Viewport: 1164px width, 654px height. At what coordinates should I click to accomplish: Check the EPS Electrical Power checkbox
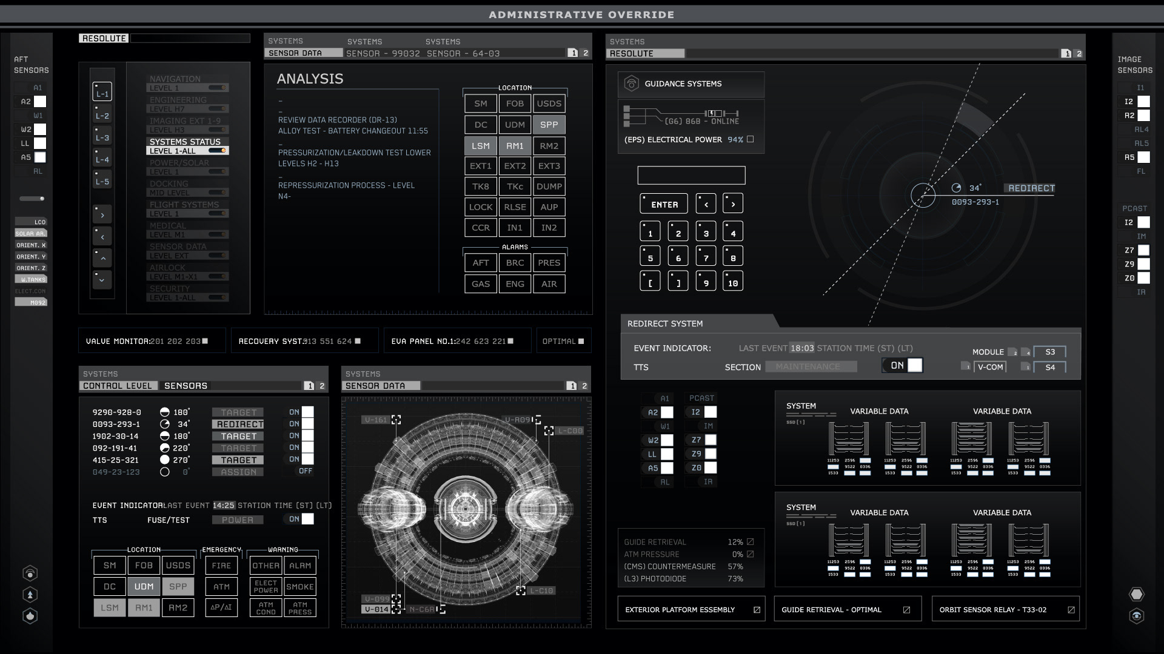click(x=751, y=139)
